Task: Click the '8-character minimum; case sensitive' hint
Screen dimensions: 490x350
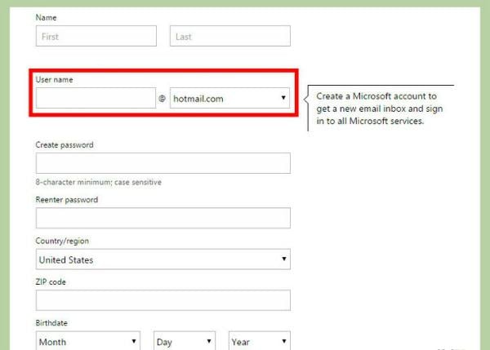Action: (99, 182)
